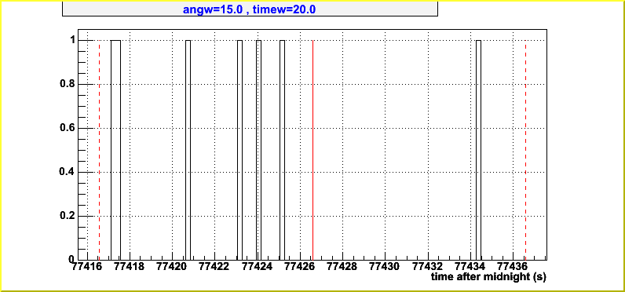
Task: Select the histogram bar near 77425
Action: [x=282, y=150]
